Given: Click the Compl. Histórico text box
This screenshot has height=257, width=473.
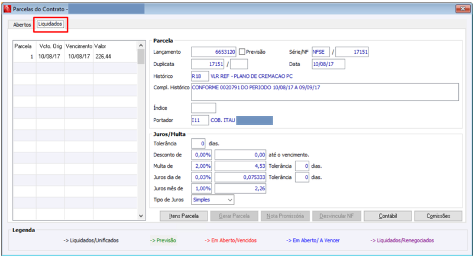Looking at the screenshot, I should coord(325,92).
